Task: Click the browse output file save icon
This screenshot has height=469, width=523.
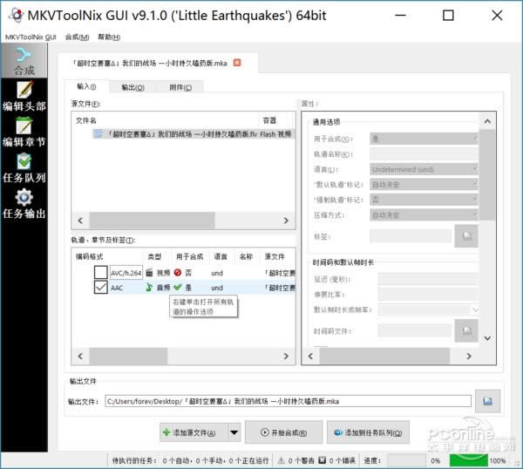Action: pos(488,401)
